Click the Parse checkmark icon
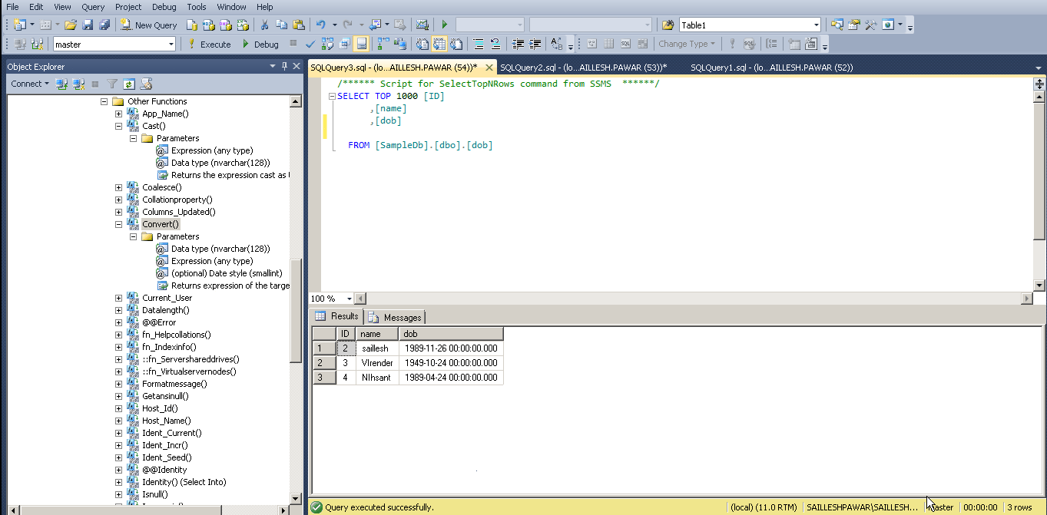Viewport: 1047px width, 515px height. point(310,45)
